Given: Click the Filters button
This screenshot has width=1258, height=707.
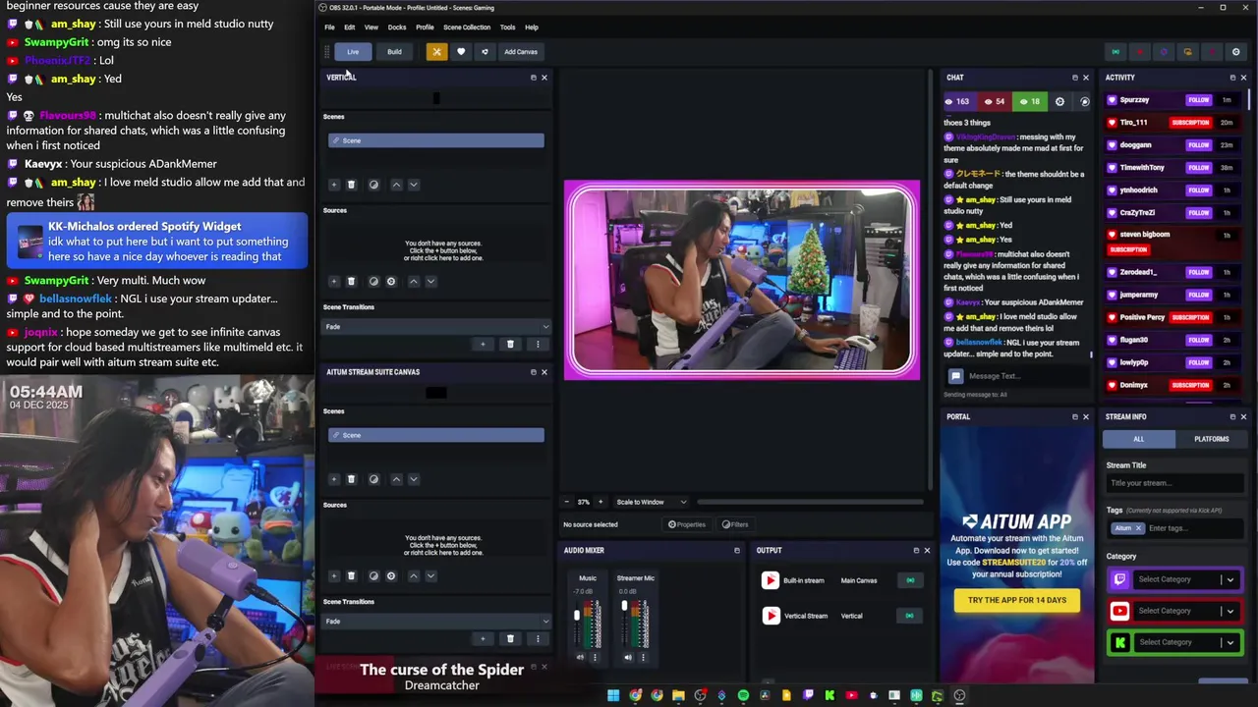Looking at the screenshot, I should (x=735, y=524).
